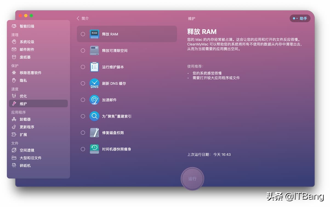Close the window with the red button

click(20, 16)
